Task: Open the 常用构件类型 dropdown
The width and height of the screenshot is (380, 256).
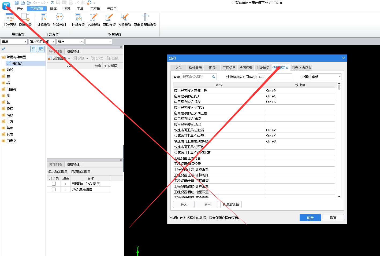Action: (42, 41)
